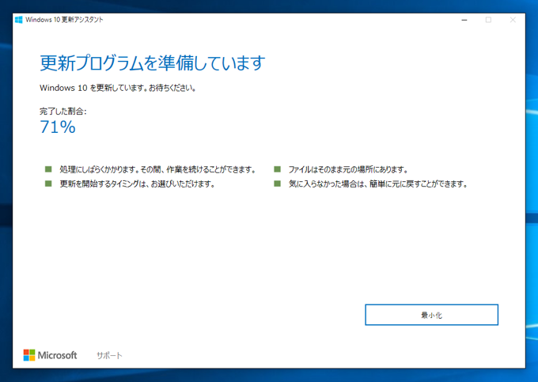Click the window title Windows 10 更新アシスタント
Viewport: 538px width, 382px height.
pos(64,20)
